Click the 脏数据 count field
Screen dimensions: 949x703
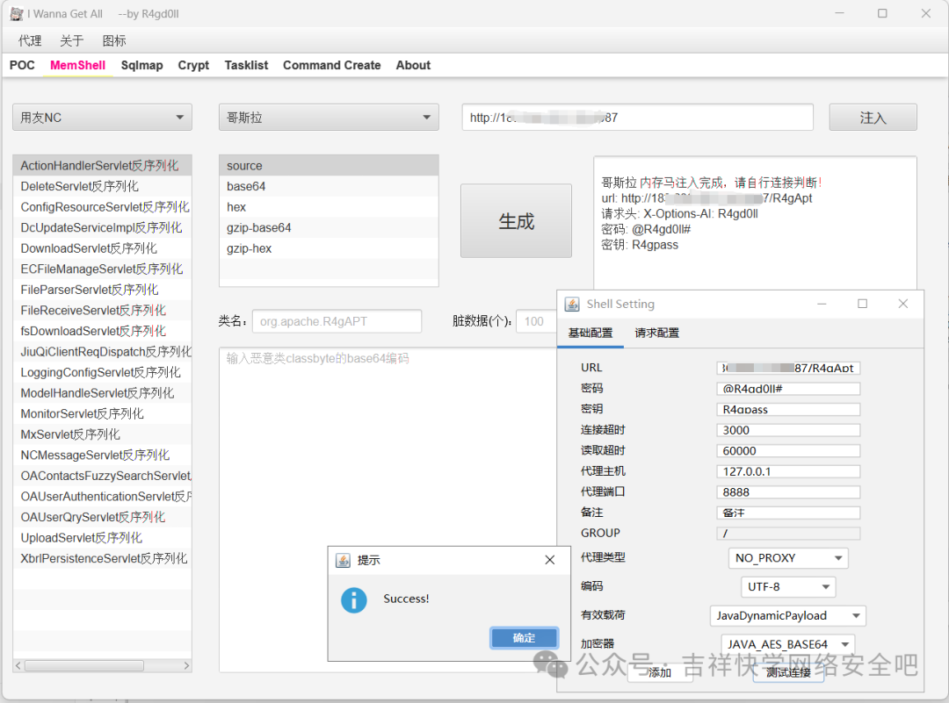[x=536, y=321]
